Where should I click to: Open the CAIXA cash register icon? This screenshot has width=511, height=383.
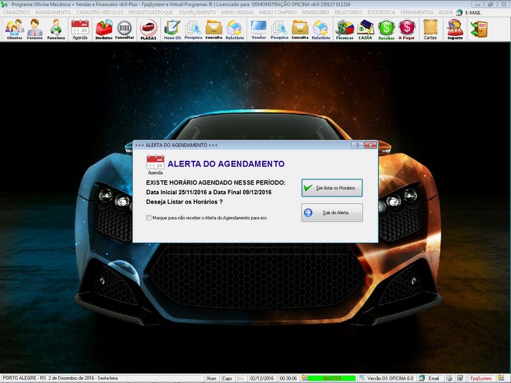click(365, 29)
